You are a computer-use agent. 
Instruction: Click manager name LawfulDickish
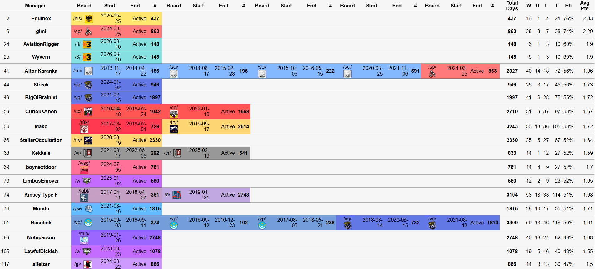tap(41, 252)
